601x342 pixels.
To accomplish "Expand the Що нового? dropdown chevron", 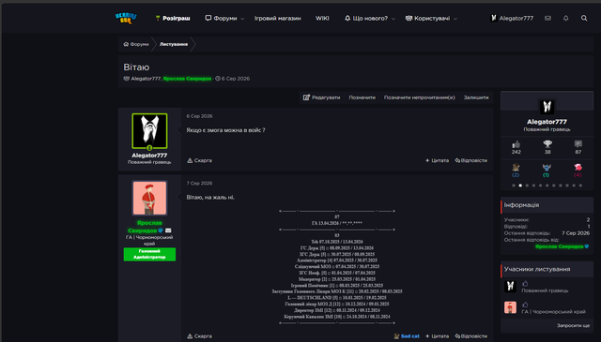I will (x=393, y=19).
